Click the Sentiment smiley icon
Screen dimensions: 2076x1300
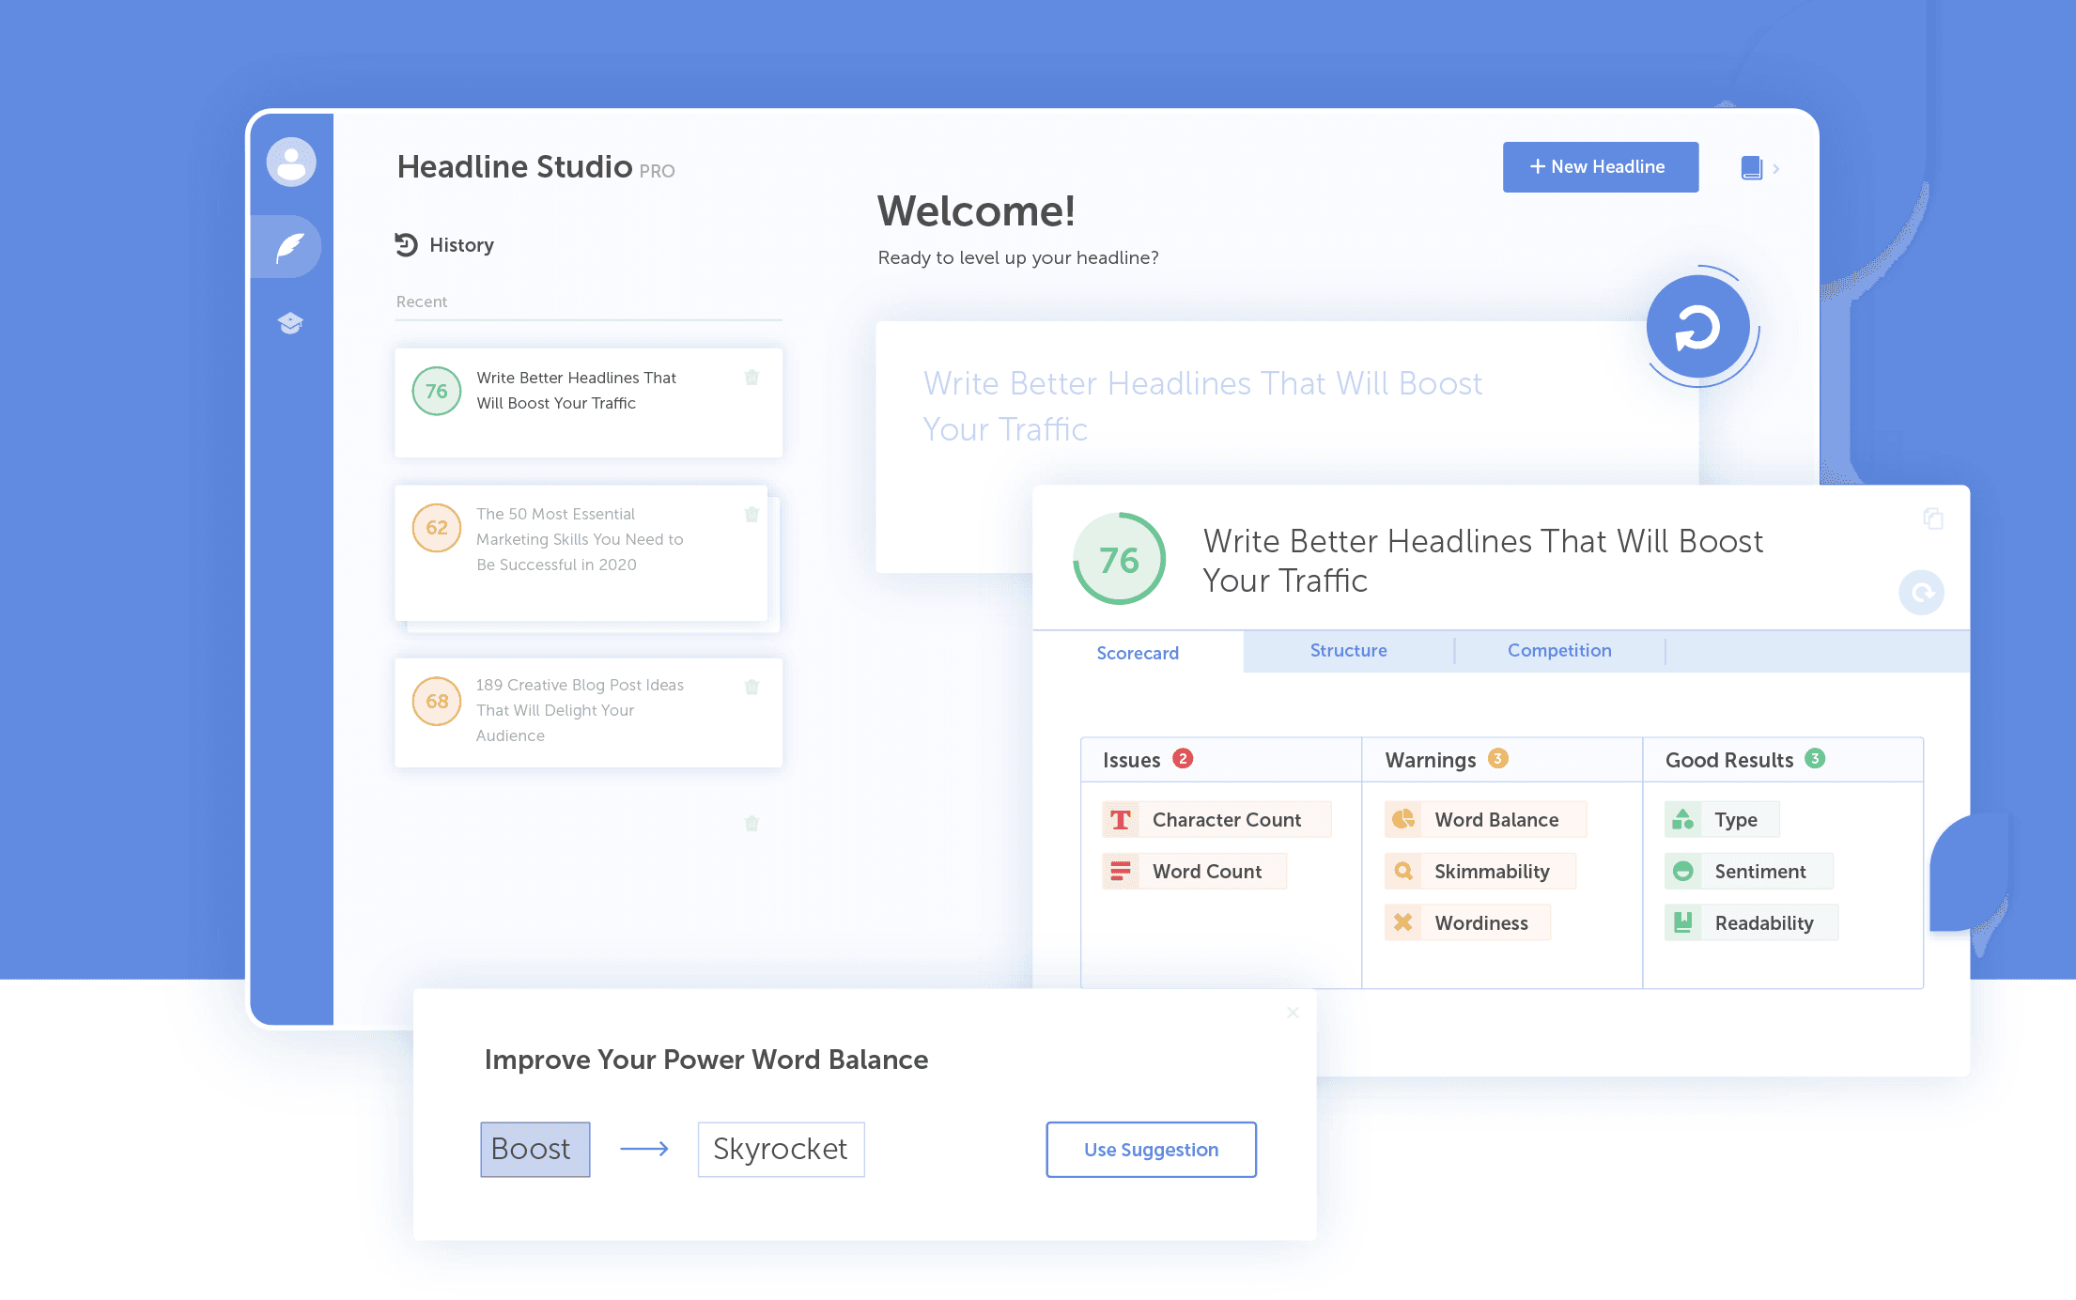click(1683, 872)
